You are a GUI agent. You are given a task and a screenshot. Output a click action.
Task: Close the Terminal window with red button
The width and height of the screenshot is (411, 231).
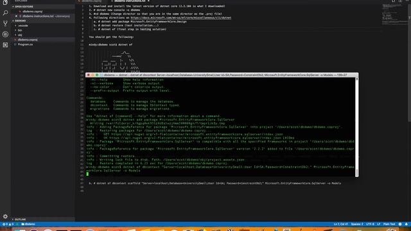89,75
